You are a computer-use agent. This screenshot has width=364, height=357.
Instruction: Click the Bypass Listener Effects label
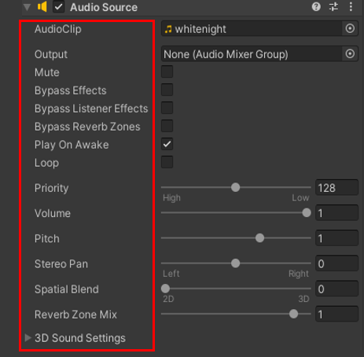tap(91, 109)
